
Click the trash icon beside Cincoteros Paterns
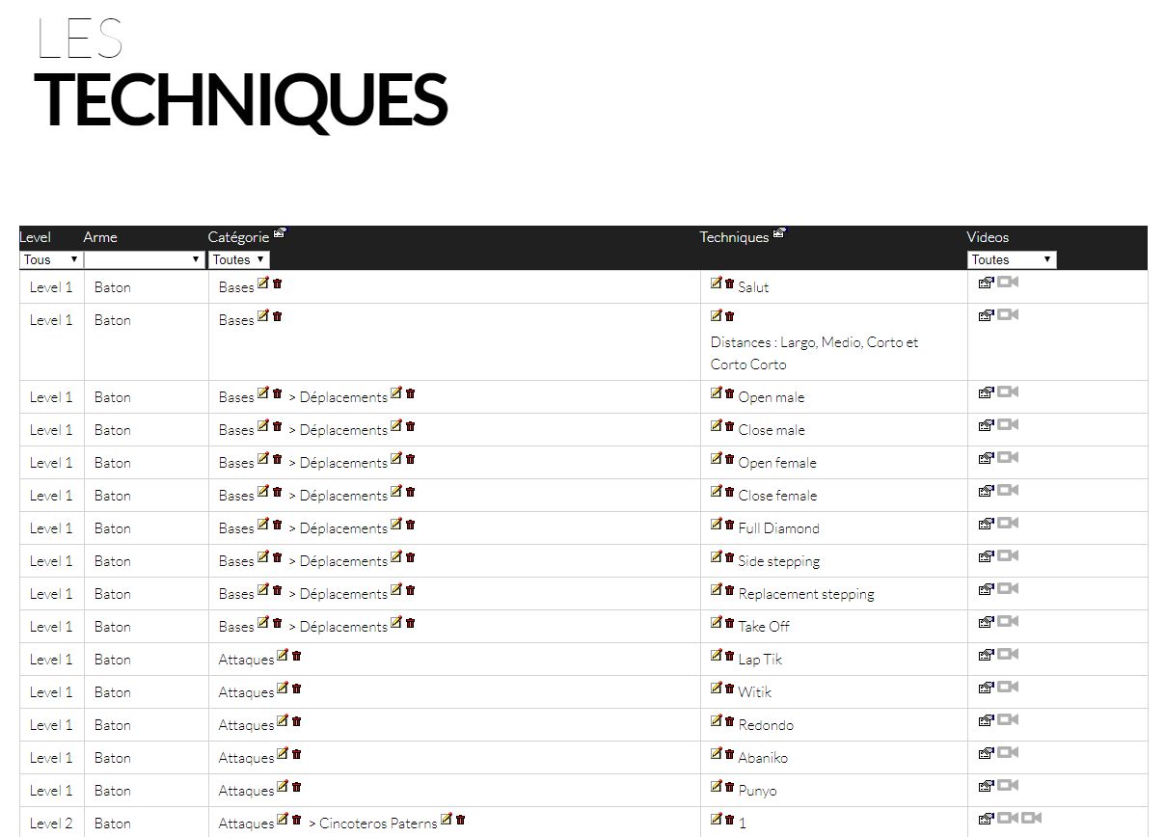click(460, 820)
